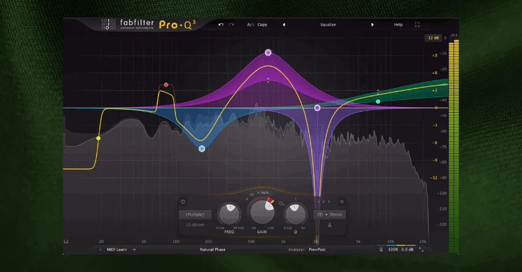
Task: Click the -12 gain scale label
Action: [434, 178]
